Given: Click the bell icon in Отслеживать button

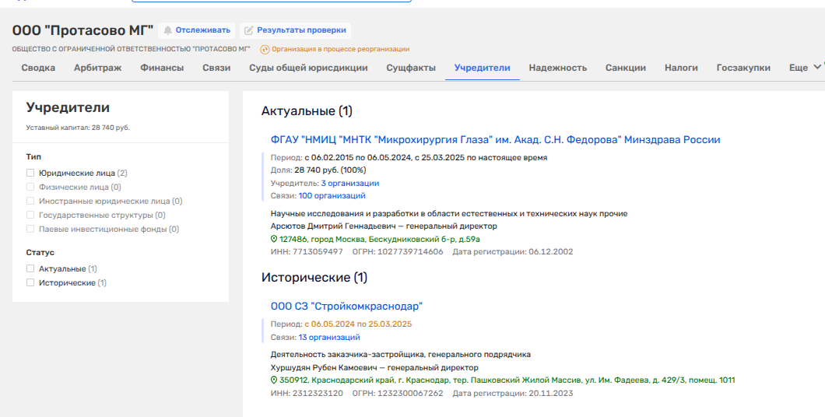Looking at the screenshot, I should pyautogui.click(x=168, y=30).
